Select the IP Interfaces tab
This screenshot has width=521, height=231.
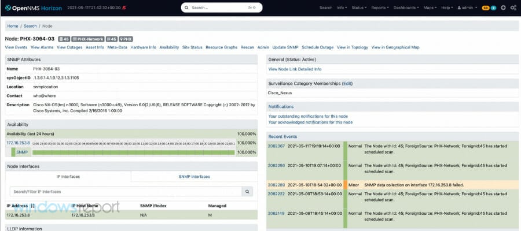(68, 177)
